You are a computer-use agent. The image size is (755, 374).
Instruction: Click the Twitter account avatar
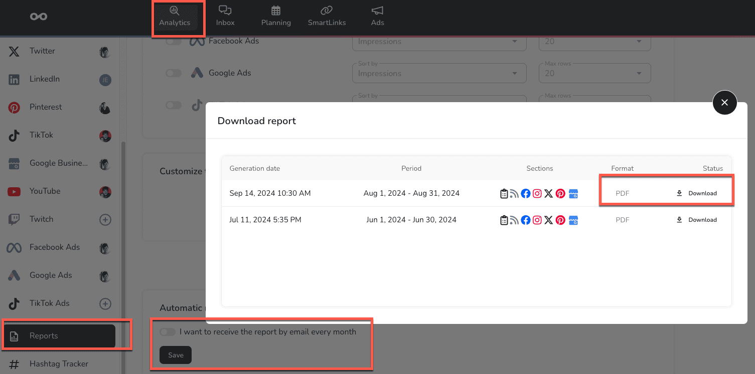click(x=105, y=52)
